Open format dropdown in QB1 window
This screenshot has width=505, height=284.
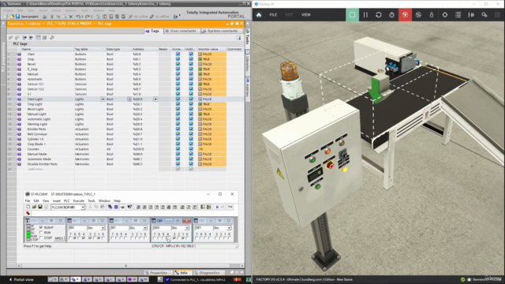[x=229, y=228]
